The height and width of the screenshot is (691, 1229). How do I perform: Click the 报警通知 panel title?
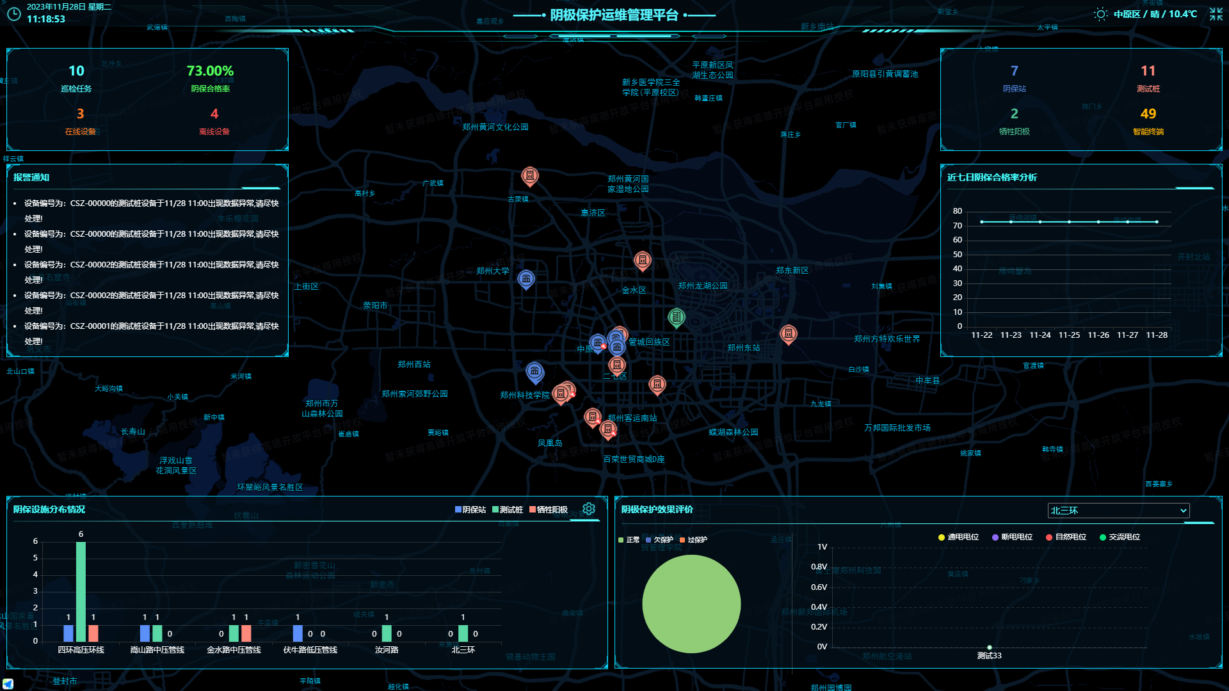(x=31, y=177)
